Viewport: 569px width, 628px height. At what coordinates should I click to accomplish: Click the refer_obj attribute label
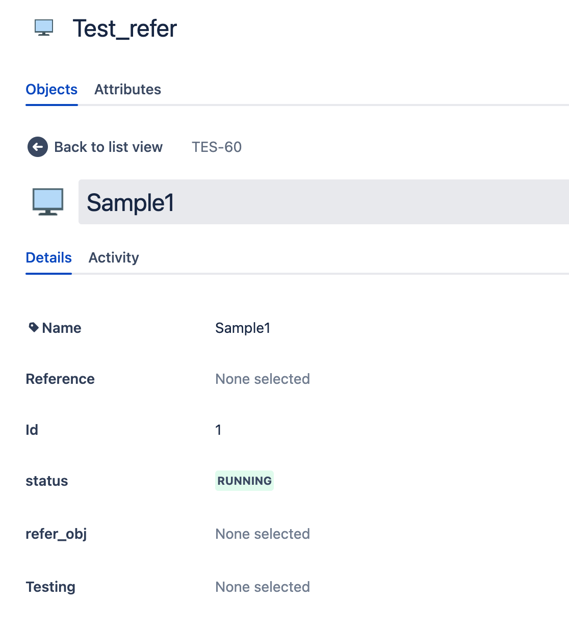[56, 534]
